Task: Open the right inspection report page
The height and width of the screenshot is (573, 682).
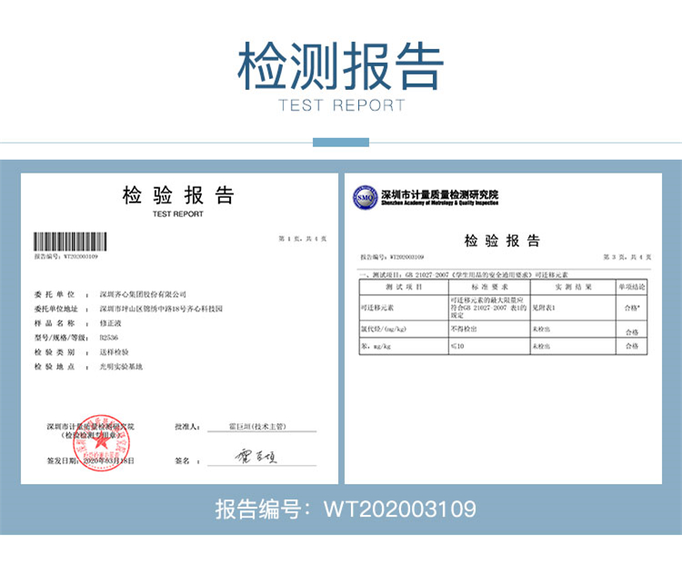Action: click(x=503, y=329)
